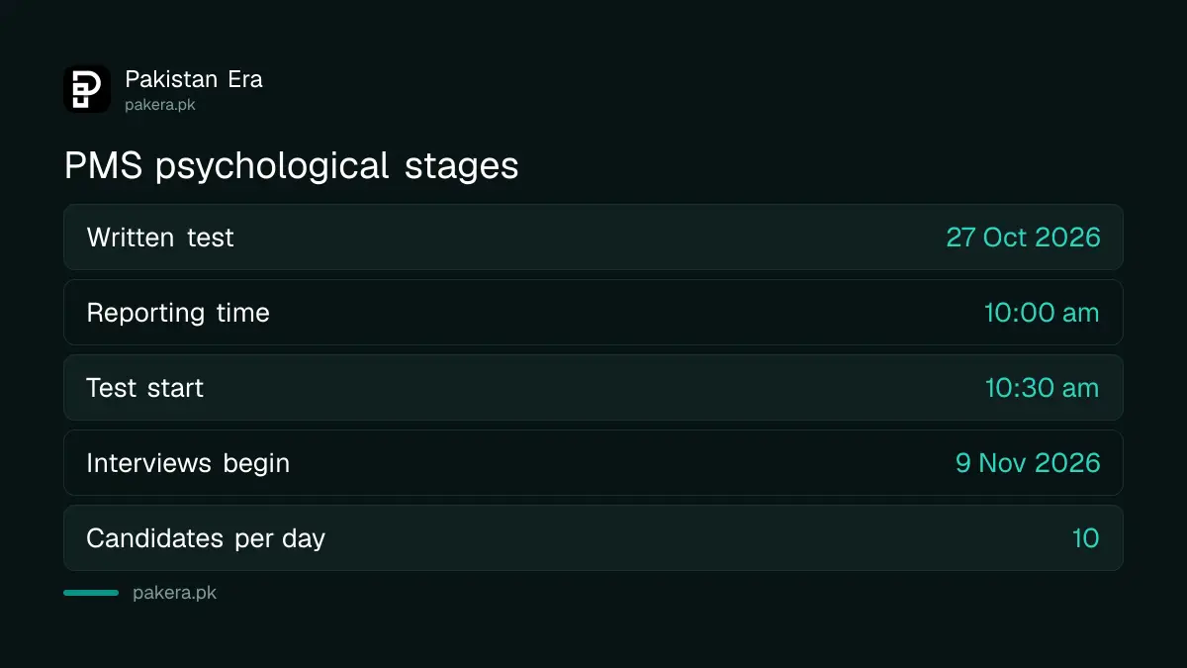Select the Test start row label
Viewport: 1187px width, 668px height.
tap(144, 388)
